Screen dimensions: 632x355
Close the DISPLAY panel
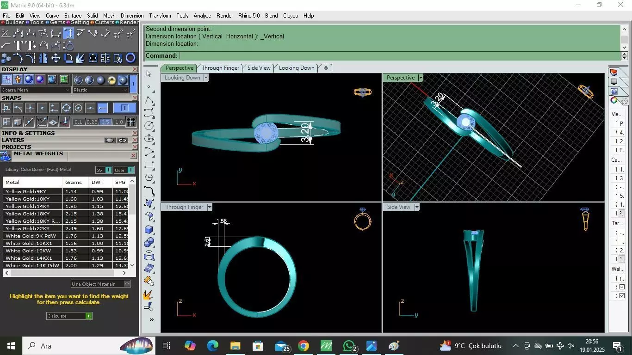135,69
